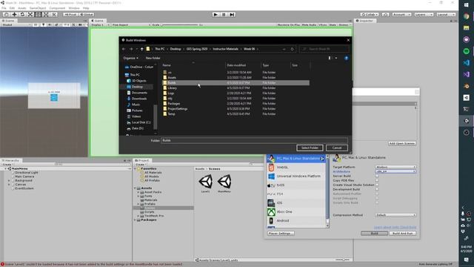Toggle scene lighting in Scene view toolbar
Image resolution: width=474 pixels, height=267 pixels.
(x=43, y=24)
